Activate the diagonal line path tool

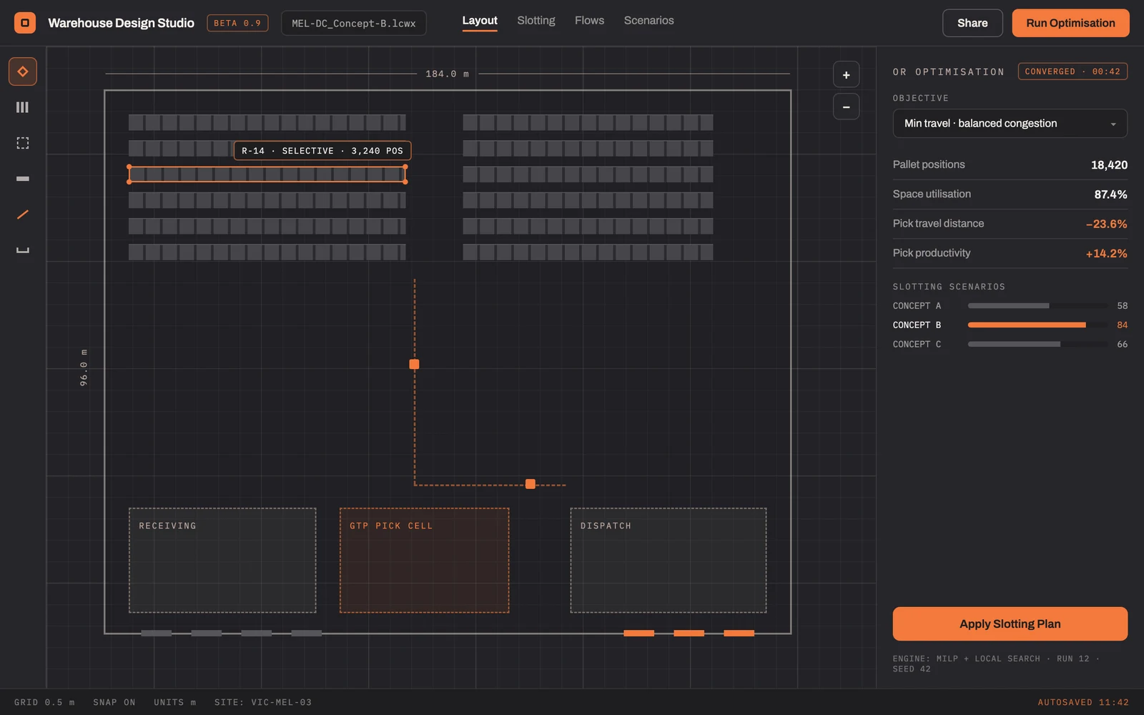click(x=23, y=214)
